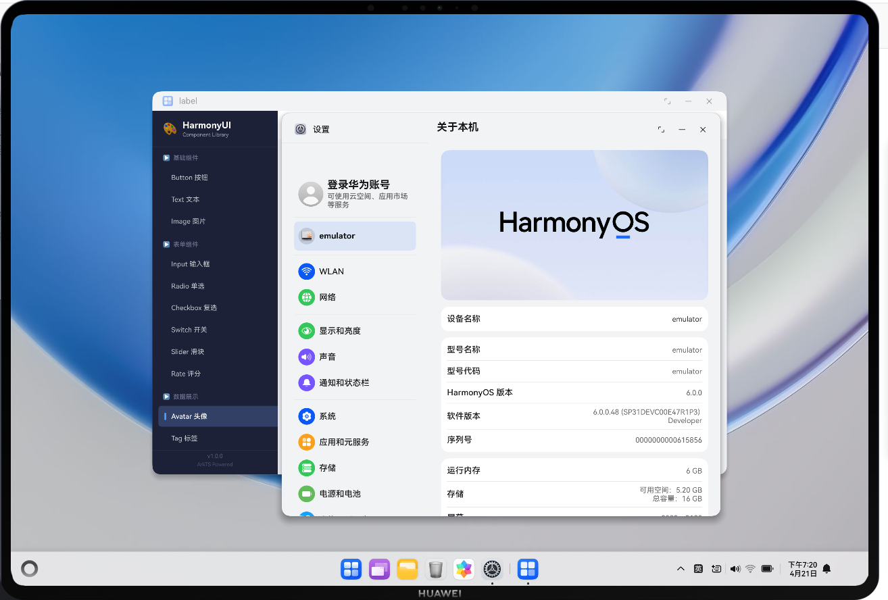Image resolution: width=888 pixels, height=600 pixels.
Task: Select Slider 滑块 in the sidebar
Action: [186, 351]
